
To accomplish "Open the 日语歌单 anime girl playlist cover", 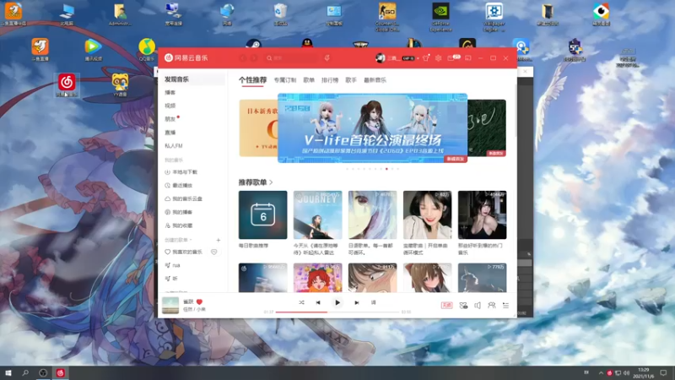I will 372,215.
